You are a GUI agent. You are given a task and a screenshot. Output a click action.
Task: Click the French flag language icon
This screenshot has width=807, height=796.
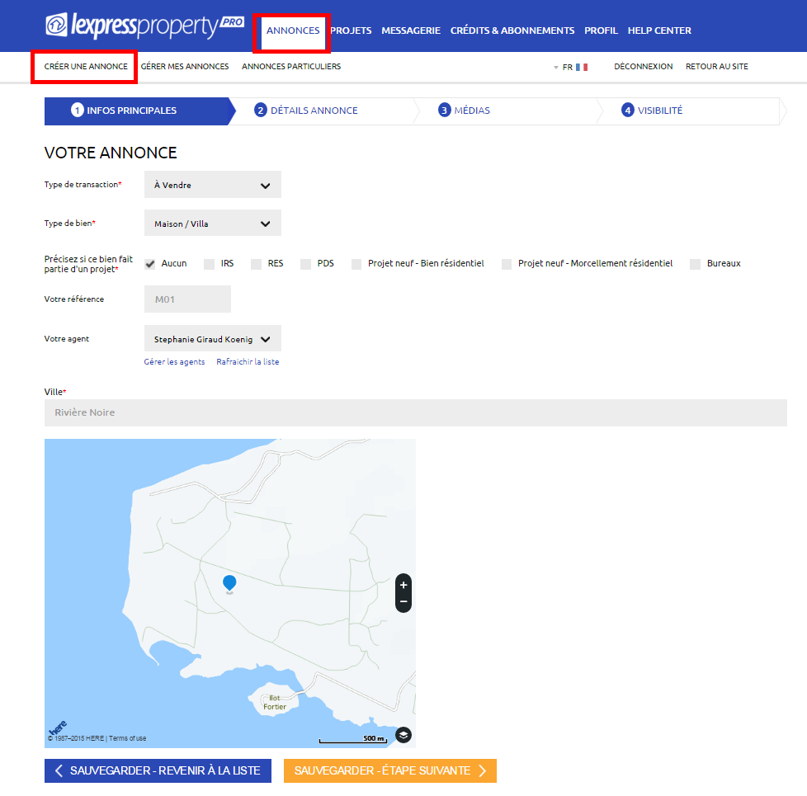582,67
